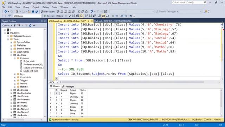Image resolution: width=225 pixels, height=127 pixels.
Task: Toggle IntelliSense Enabled icon
Action: coord(81,16)
